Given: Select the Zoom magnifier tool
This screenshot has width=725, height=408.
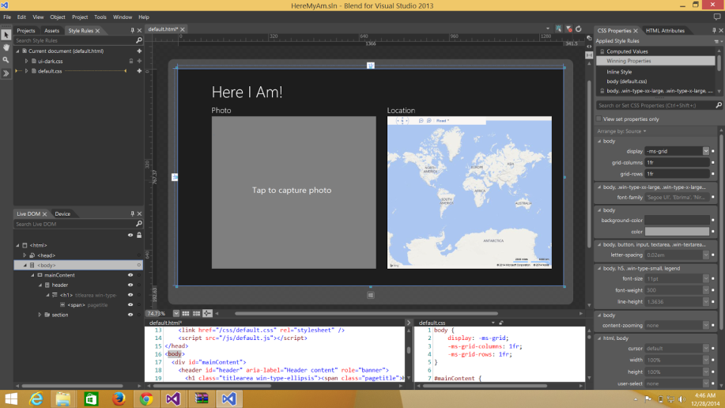Looking at the screenshot, I should pyautogui.click(x=6, y=60).
